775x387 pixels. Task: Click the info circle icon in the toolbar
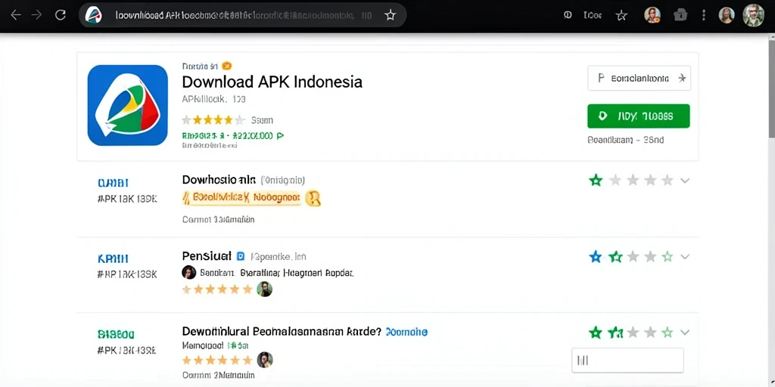point(568,15)
